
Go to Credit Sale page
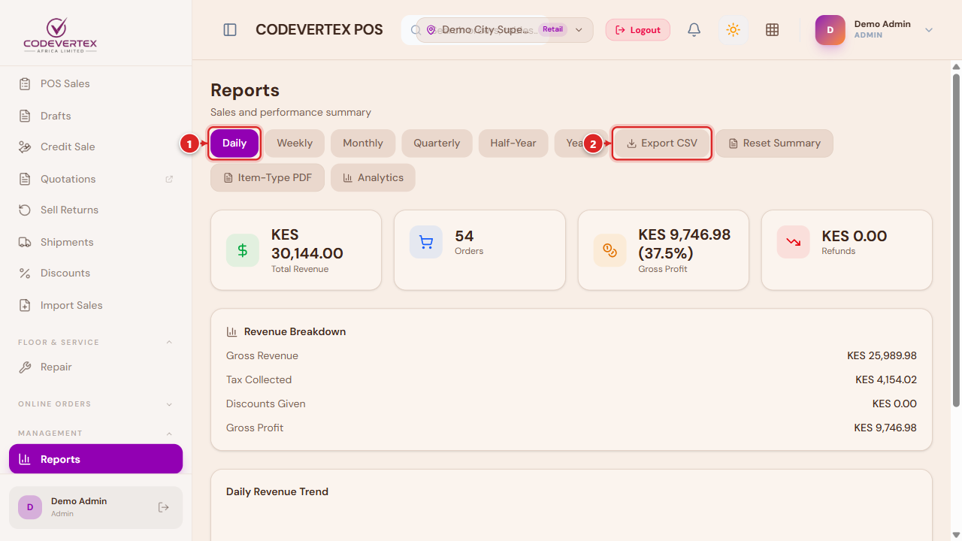point(95,147)
